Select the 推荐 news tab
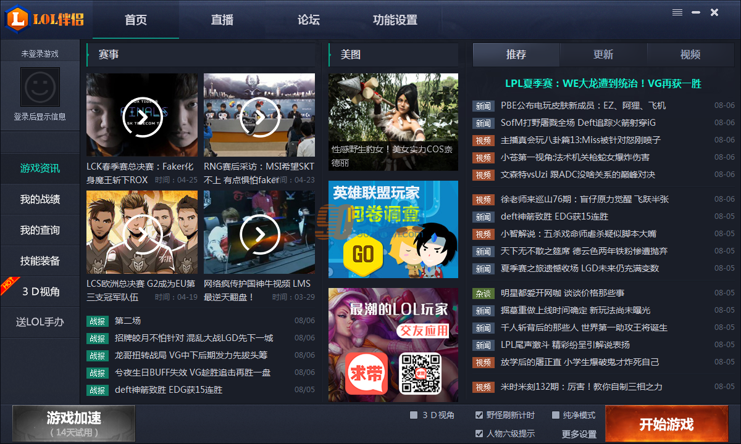 pos(516,55)
